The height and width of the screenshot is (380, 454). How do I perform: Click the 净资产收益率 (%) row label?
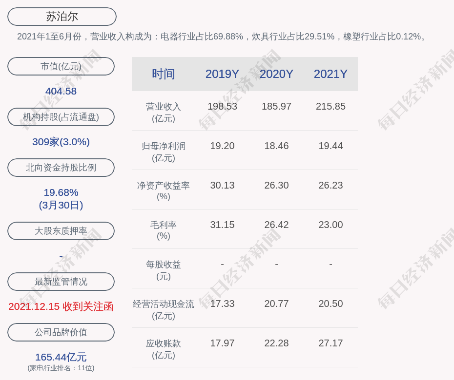click(x=164, y=191)
